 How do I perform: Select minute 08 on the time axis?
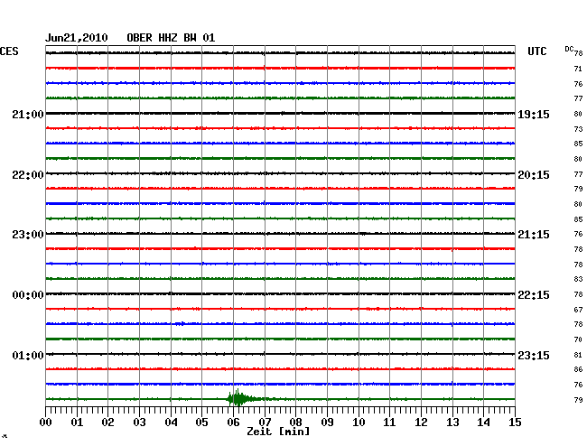[x=295, y=422]
